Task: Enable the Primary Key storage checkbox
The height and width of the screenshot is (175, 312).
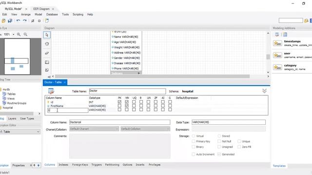Action: pyautogui.click(x=193, y=141)
